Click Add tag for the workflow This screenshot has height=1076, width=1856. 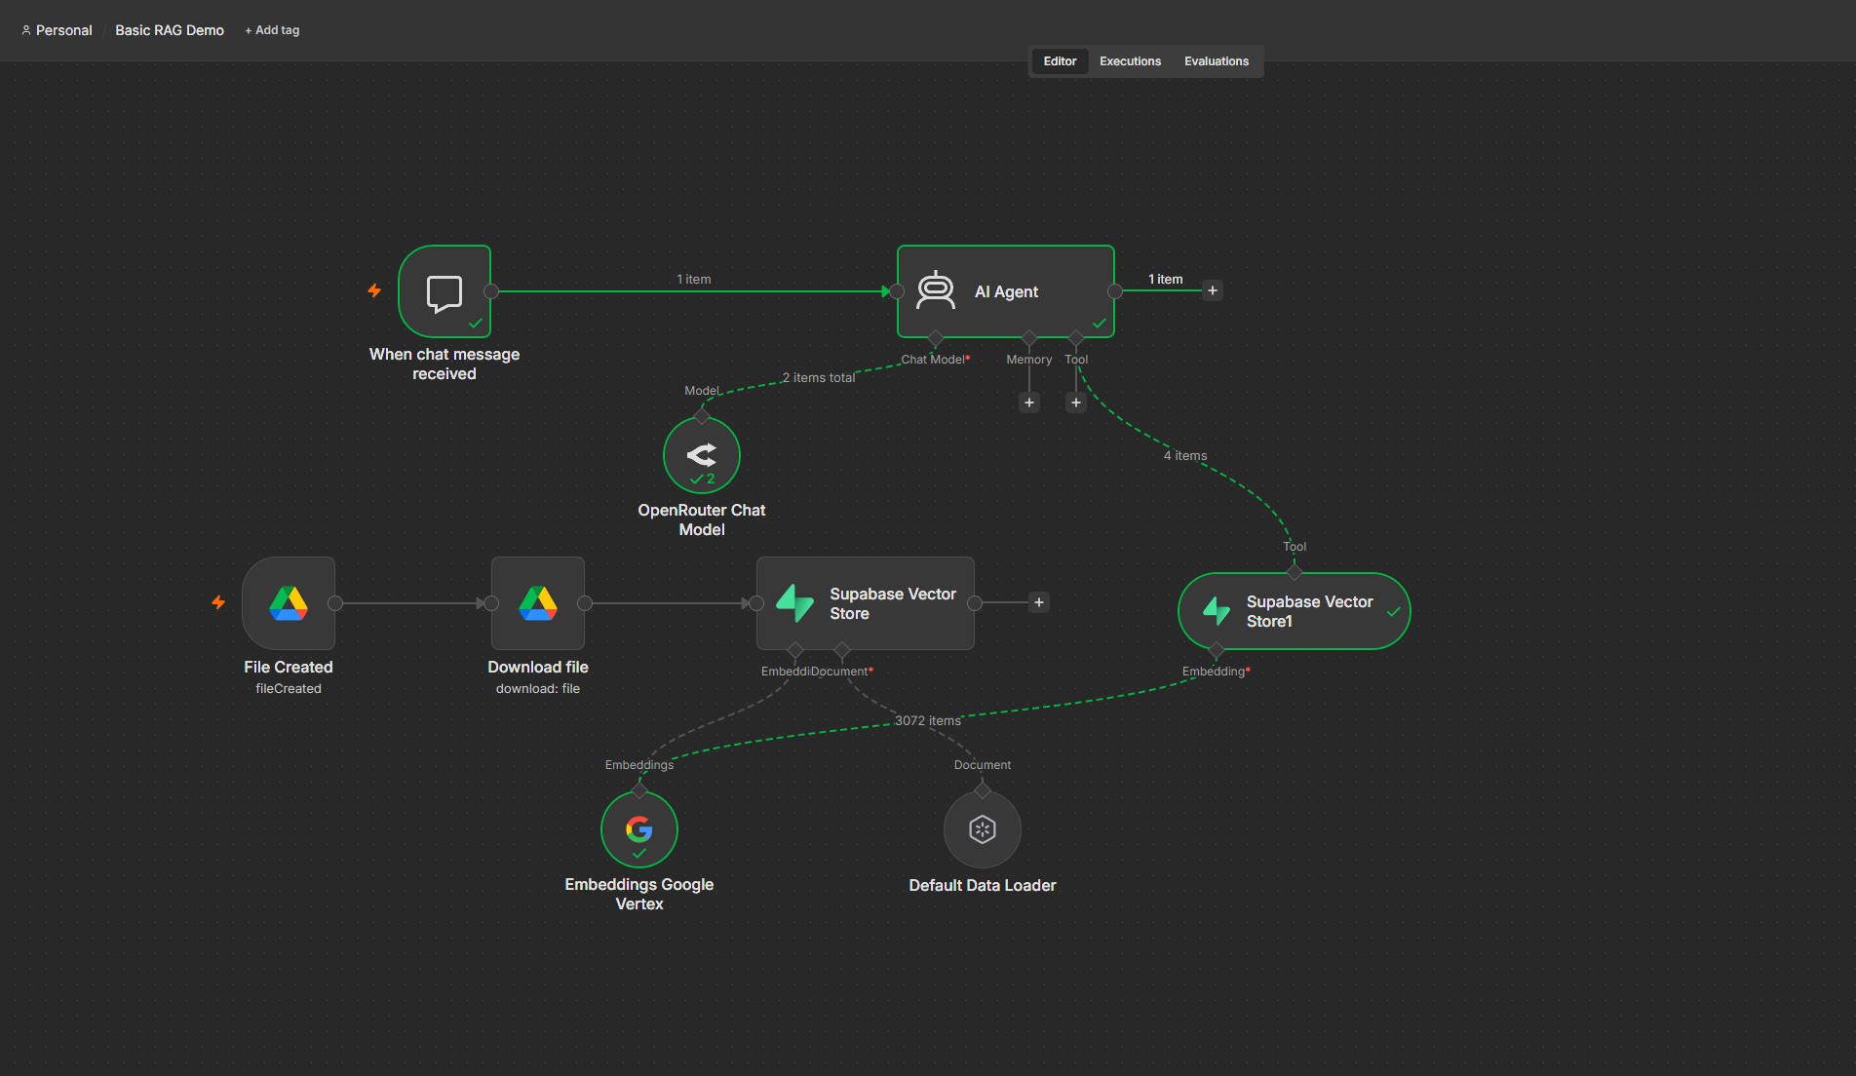[x=272, y=30]
